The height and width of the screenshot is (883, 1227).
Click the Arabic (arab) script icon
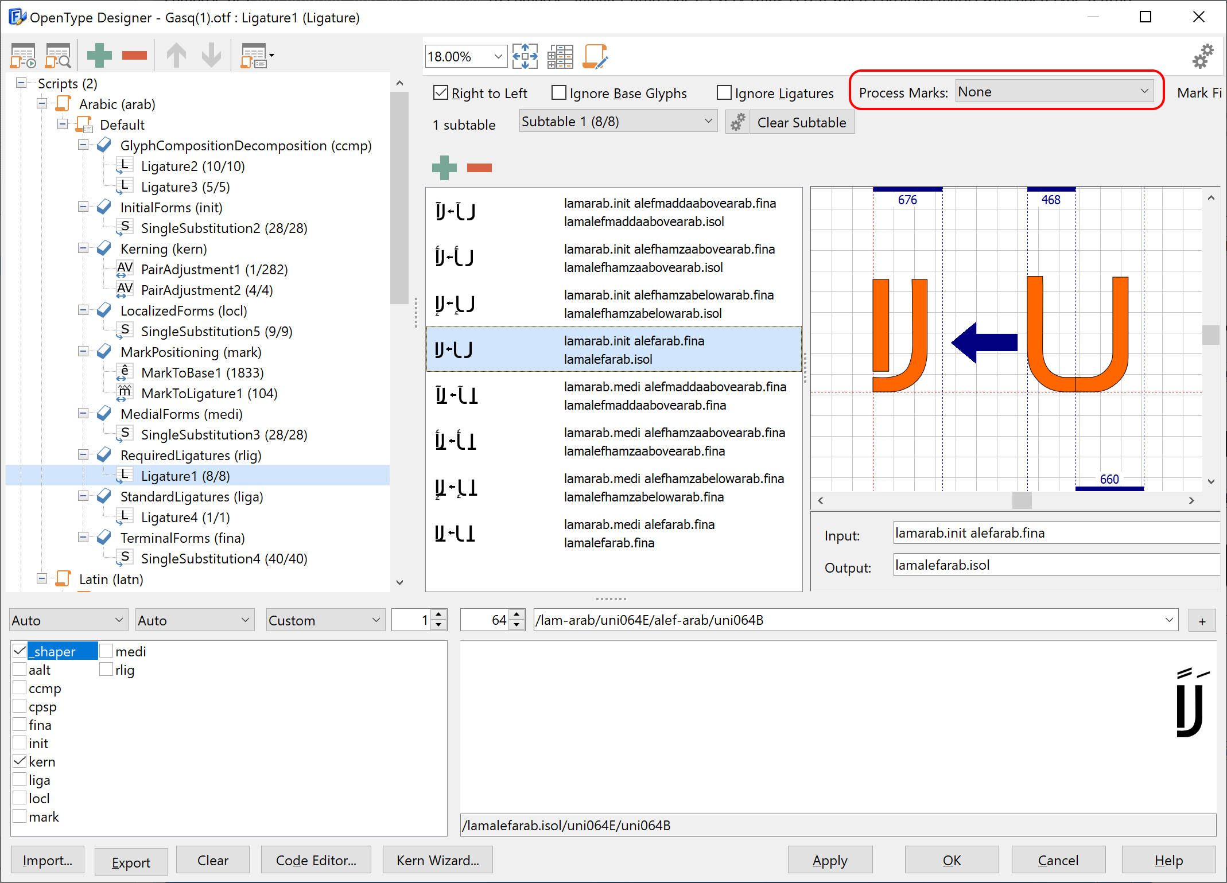(63, 104)
